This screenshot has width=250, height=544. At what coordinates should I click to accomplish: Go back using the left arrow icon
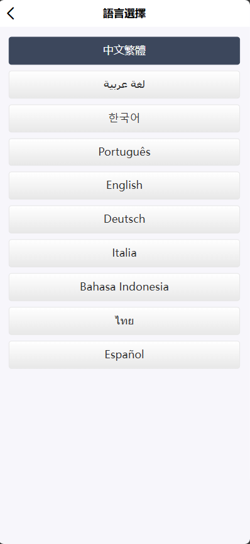(x=11, y=14)
